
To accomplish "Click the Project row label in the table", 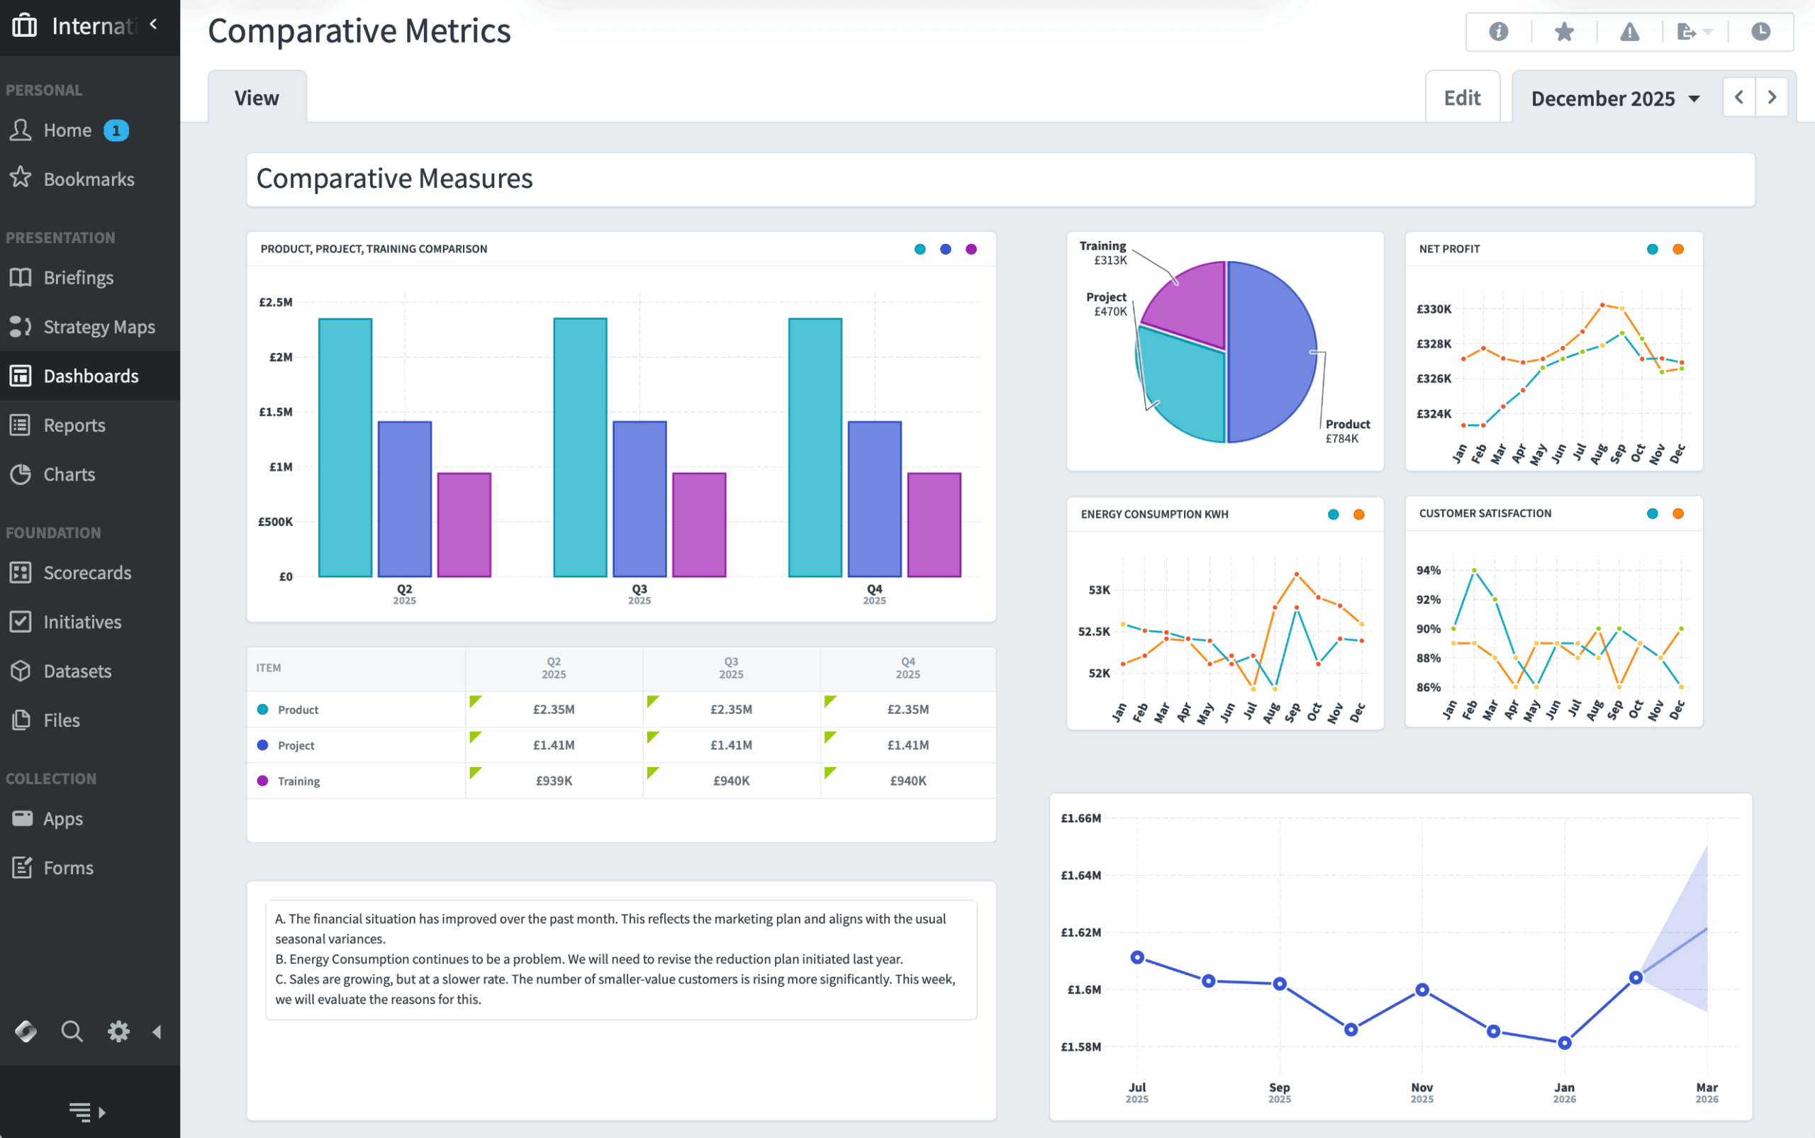I will click(x=296, y=745).
